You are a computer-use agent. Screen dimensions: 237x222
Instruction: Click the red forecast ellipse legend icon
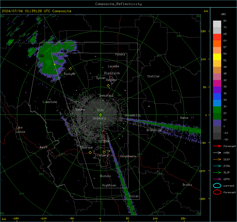click(x=217, y=192)
